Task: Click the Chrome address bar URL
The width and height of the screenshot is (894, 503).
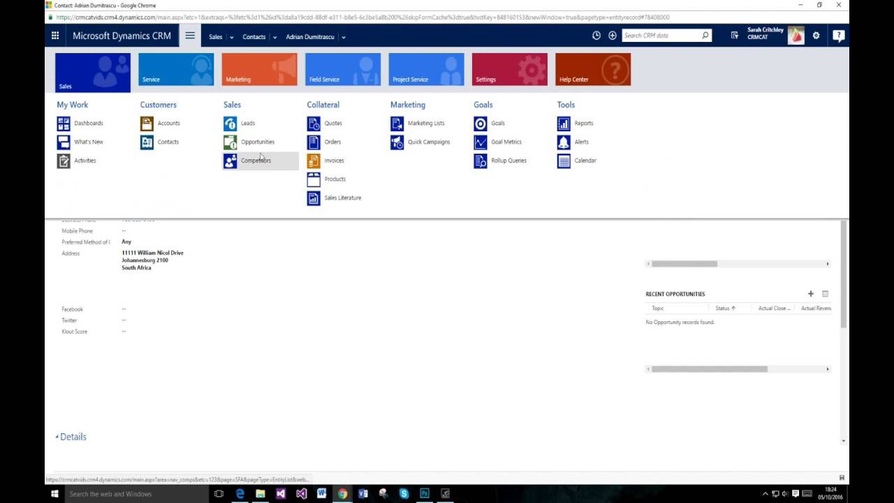Action: tap(362, 17)
